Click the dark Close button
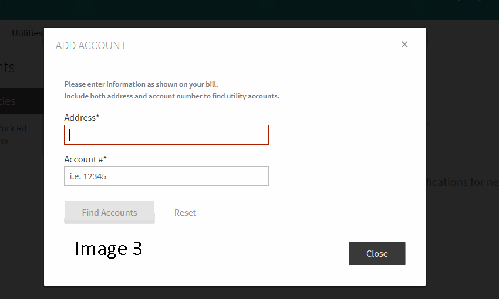 coord(377,253)
